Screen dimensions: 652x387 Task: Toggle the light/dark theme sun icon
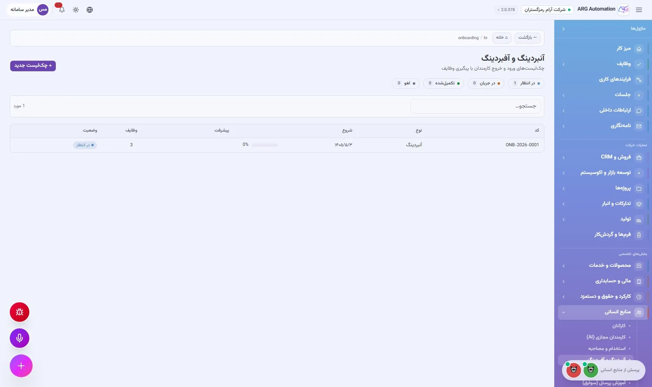click(76, 10)
